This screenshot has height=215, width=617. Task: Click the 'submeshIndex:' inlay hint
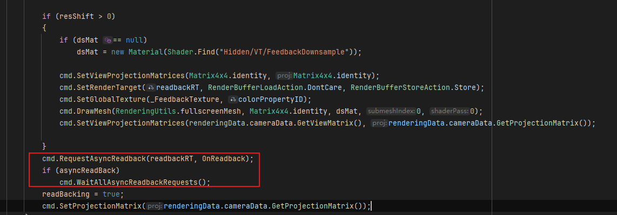point(391,111)
